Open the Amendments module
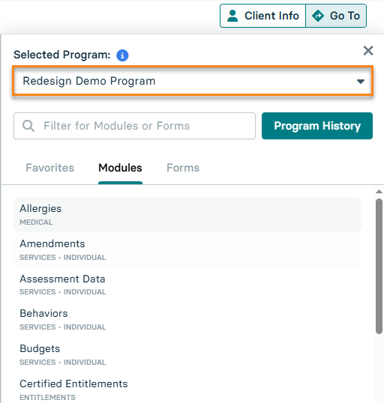This screenshot has width=384, height=403. coord(187,250)
